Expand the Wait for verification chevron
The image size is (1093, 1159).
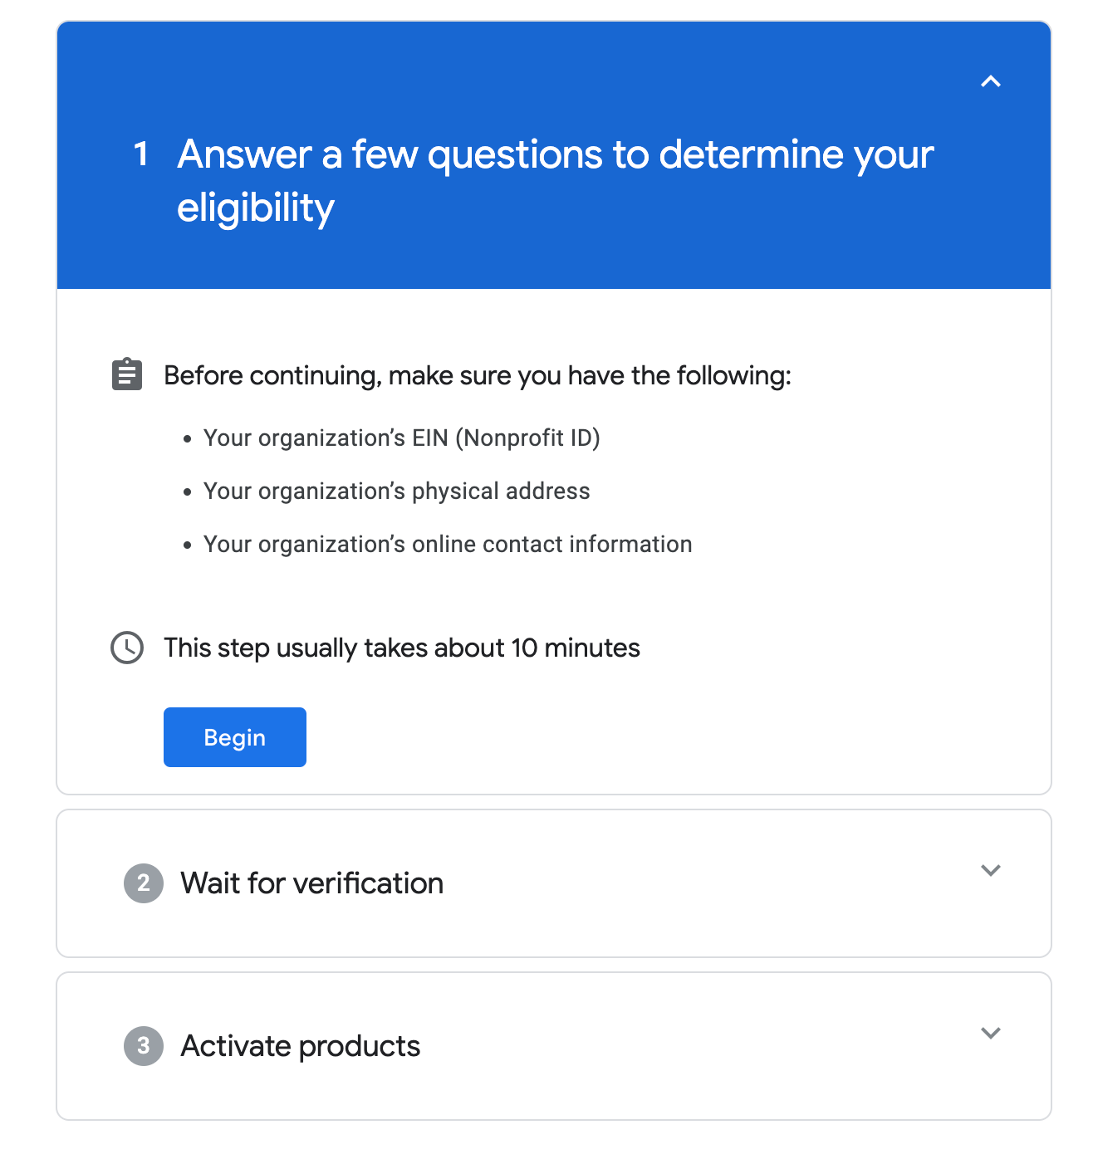pos(990,870)
